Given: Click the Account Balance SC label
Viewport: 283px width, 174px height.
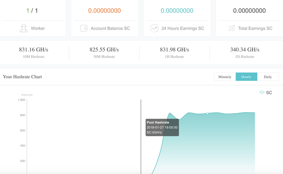Looking at the screenshot, I should [110, 28].
